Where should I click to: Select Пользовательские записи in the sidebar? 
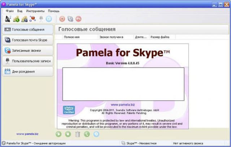[x=28, y=61]
